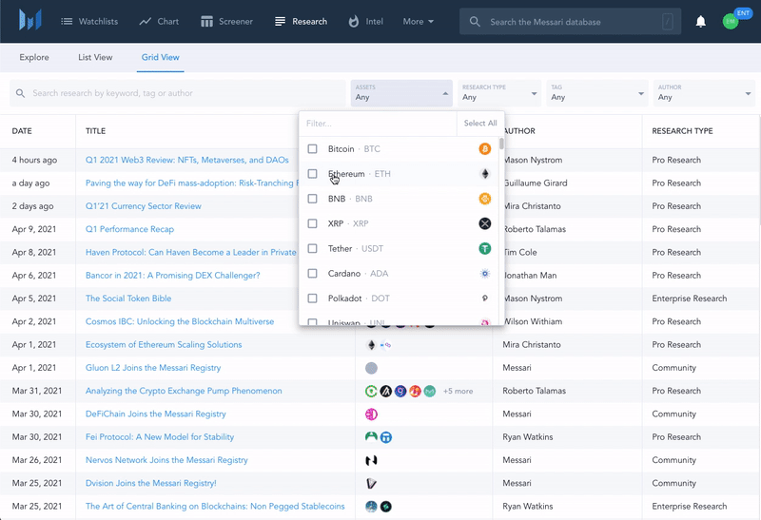The image size is (761, 520).
Task: Focus the Messari database search box
Action: [570, 22]
